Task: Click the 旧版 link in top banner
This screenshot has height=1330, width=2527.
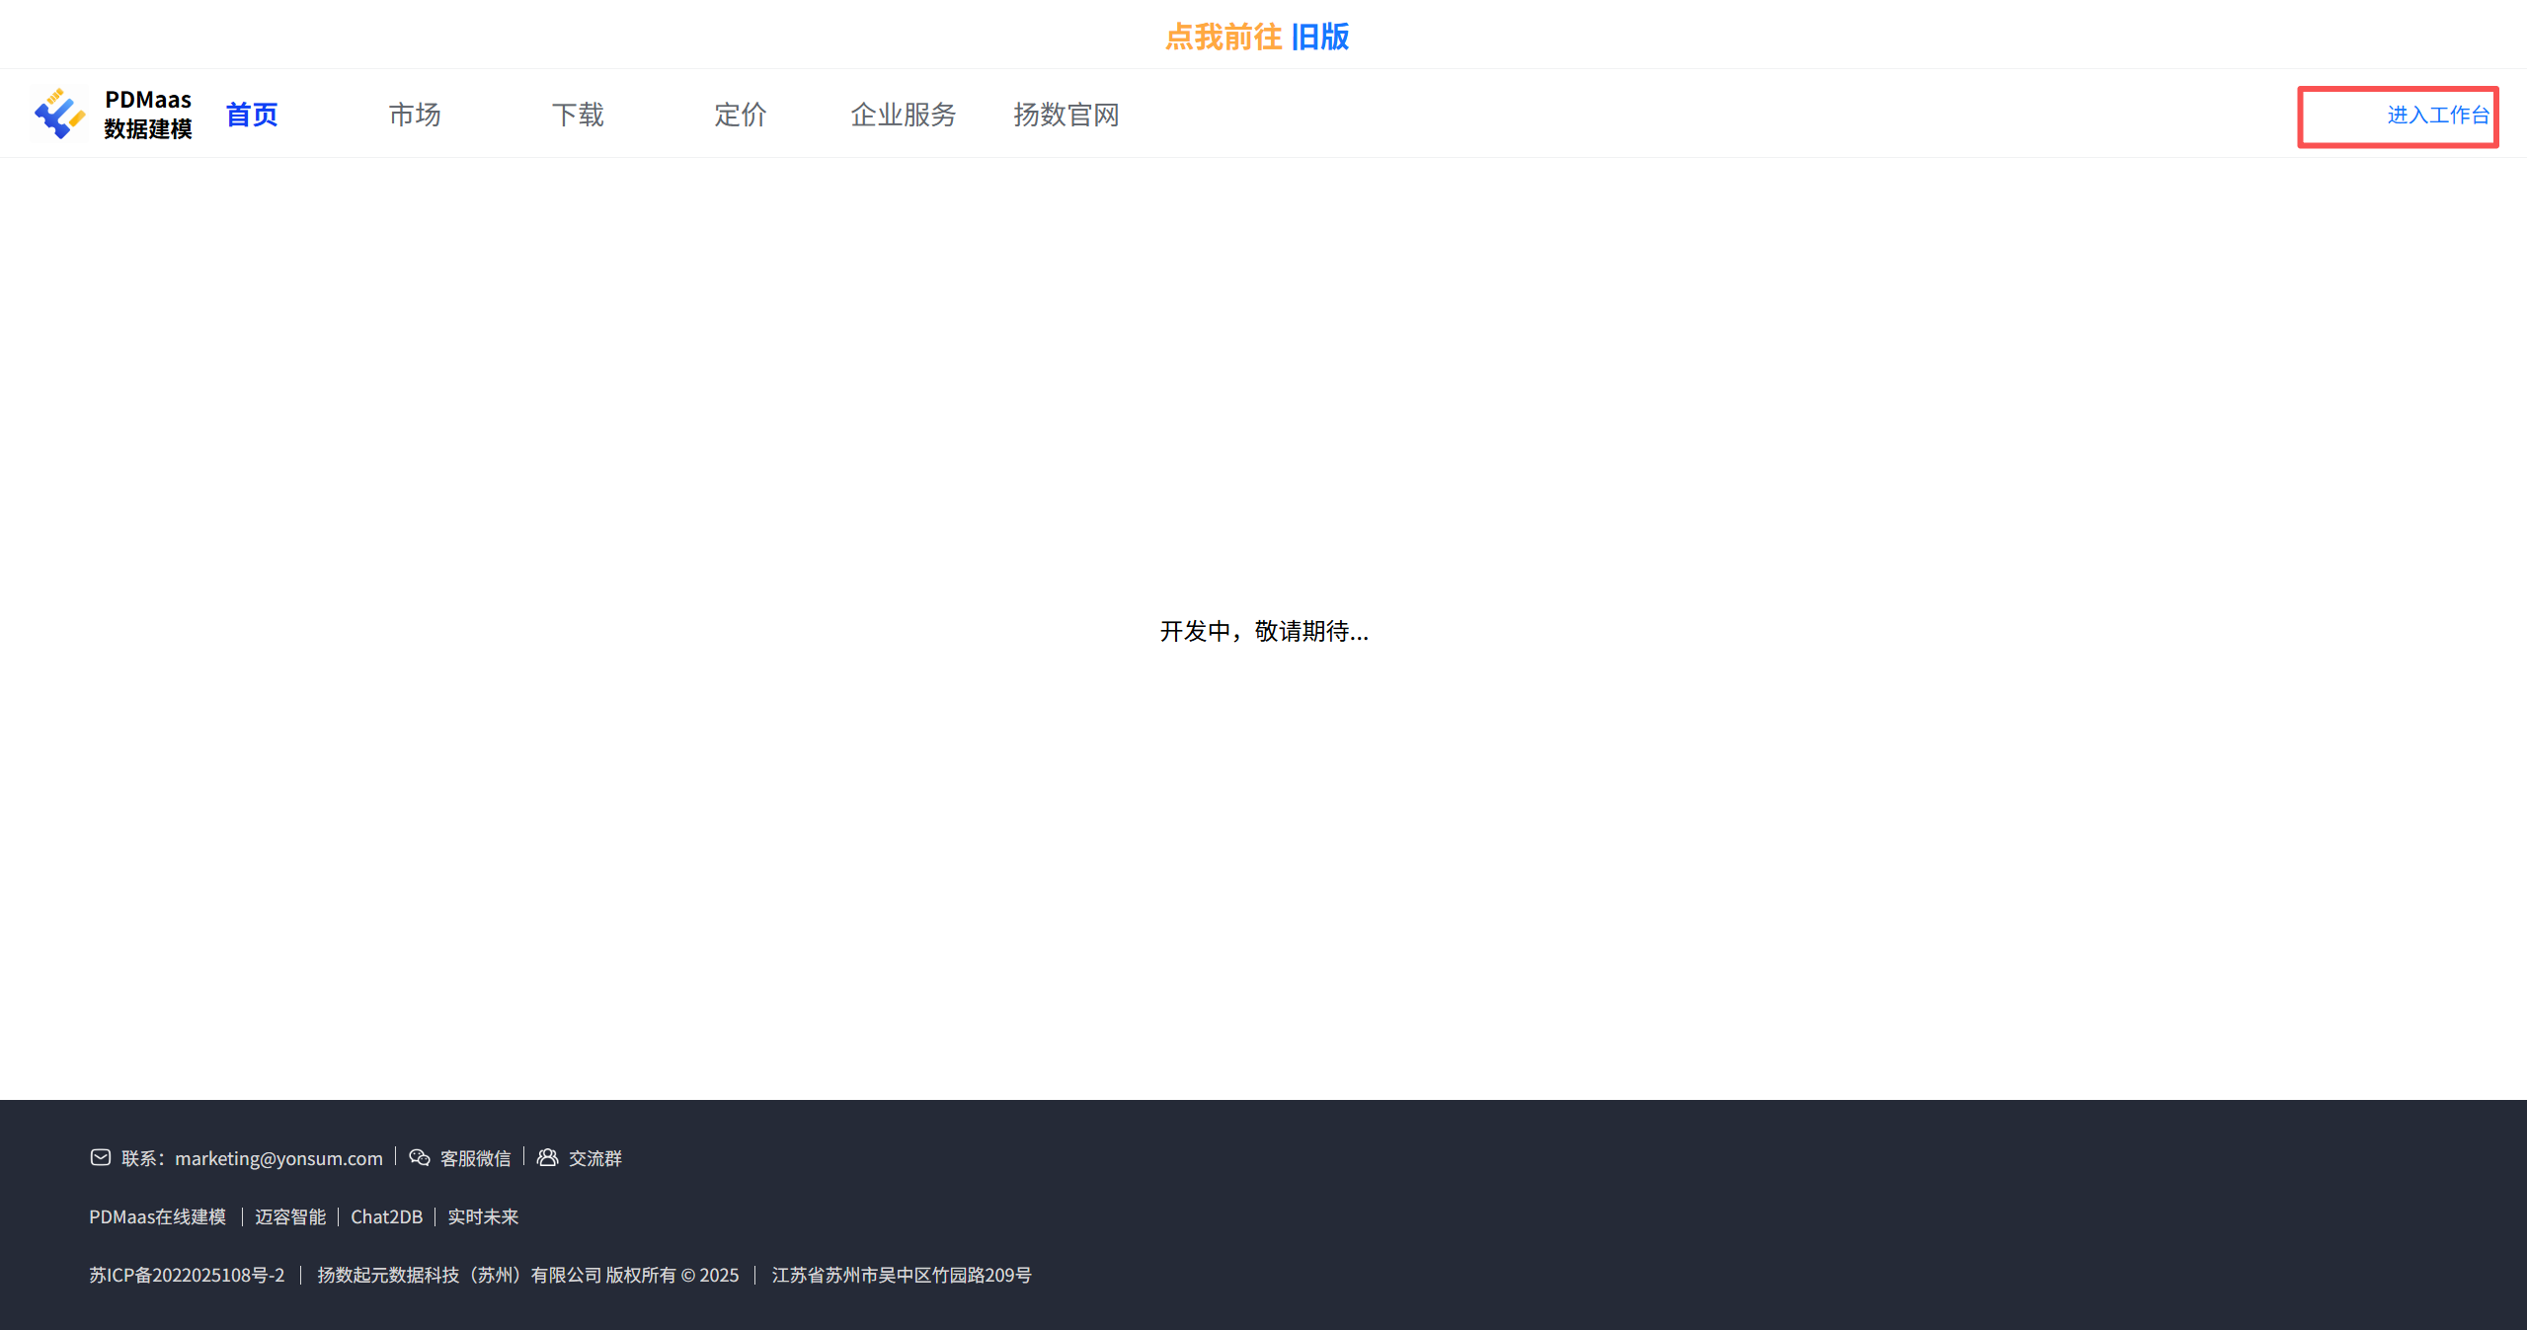Action: pos(1320,37)
